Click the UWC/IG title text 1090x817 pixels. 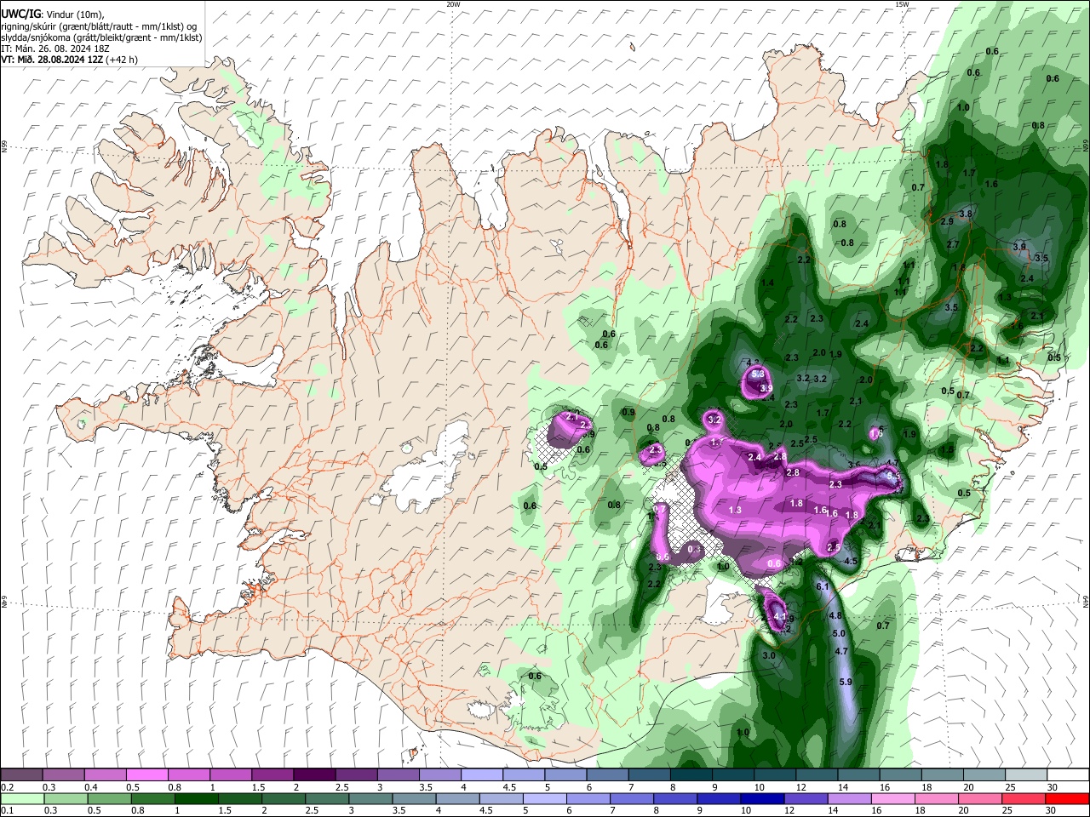tap(20, 14)
